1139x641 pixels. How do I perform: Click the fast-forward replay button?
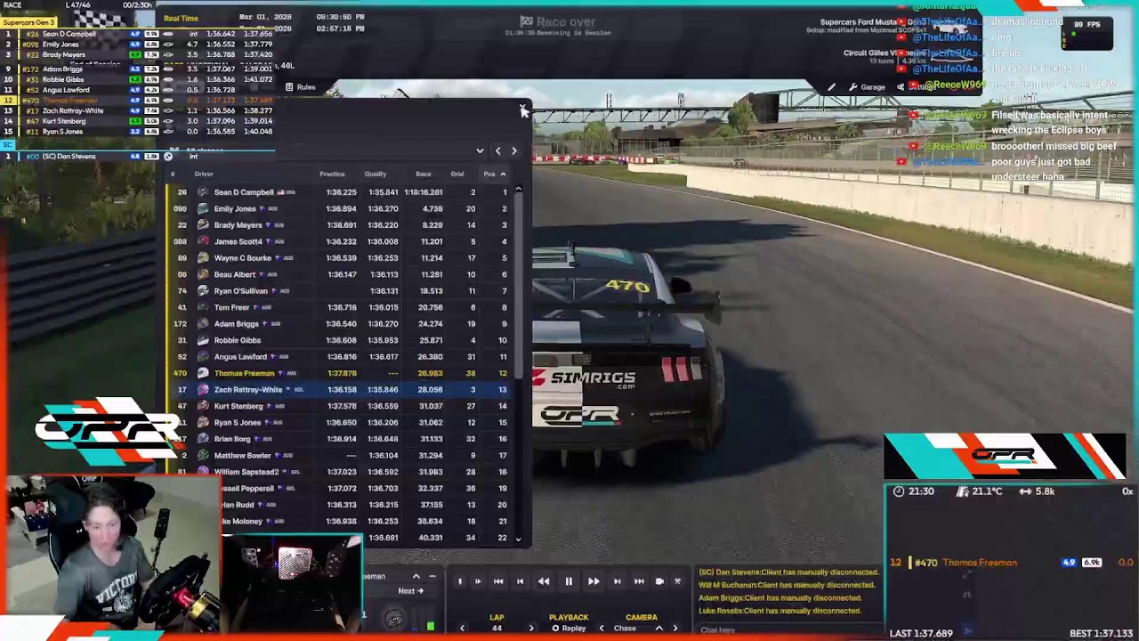pos(593,581)
